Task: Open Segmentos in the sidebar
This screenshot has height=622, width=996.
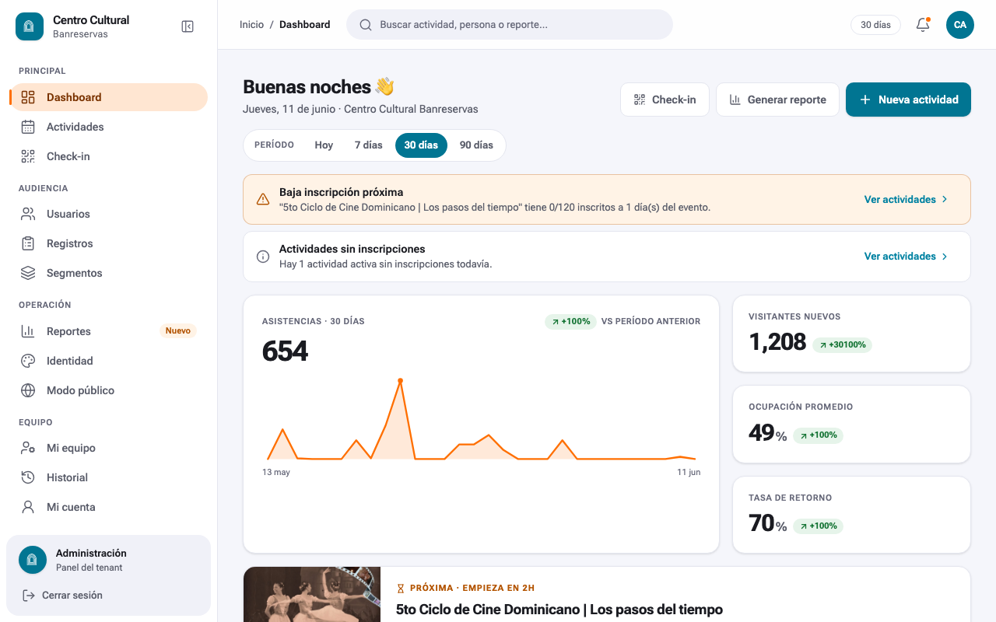Action: click(x=109, y=273)
